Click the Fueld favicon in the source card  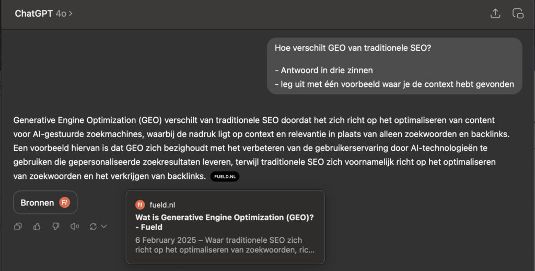coord(140,205)
